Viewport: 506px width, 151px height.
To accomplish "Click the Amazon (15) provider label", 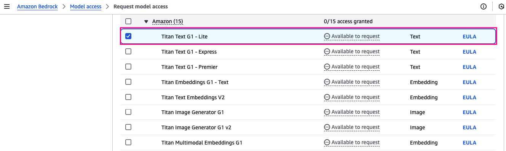I will pos(168,22).
